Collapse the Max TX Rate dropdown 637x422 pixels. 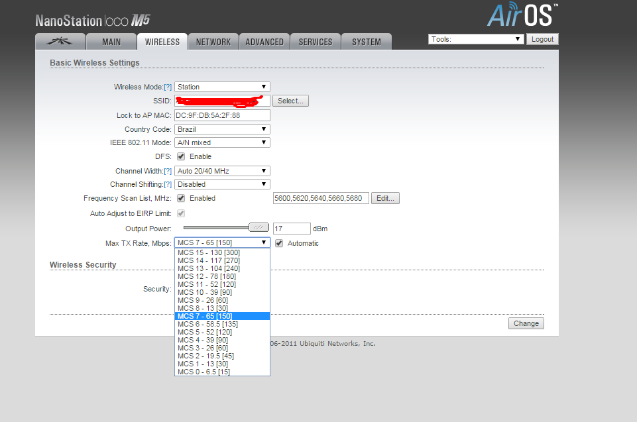[222, 242]
